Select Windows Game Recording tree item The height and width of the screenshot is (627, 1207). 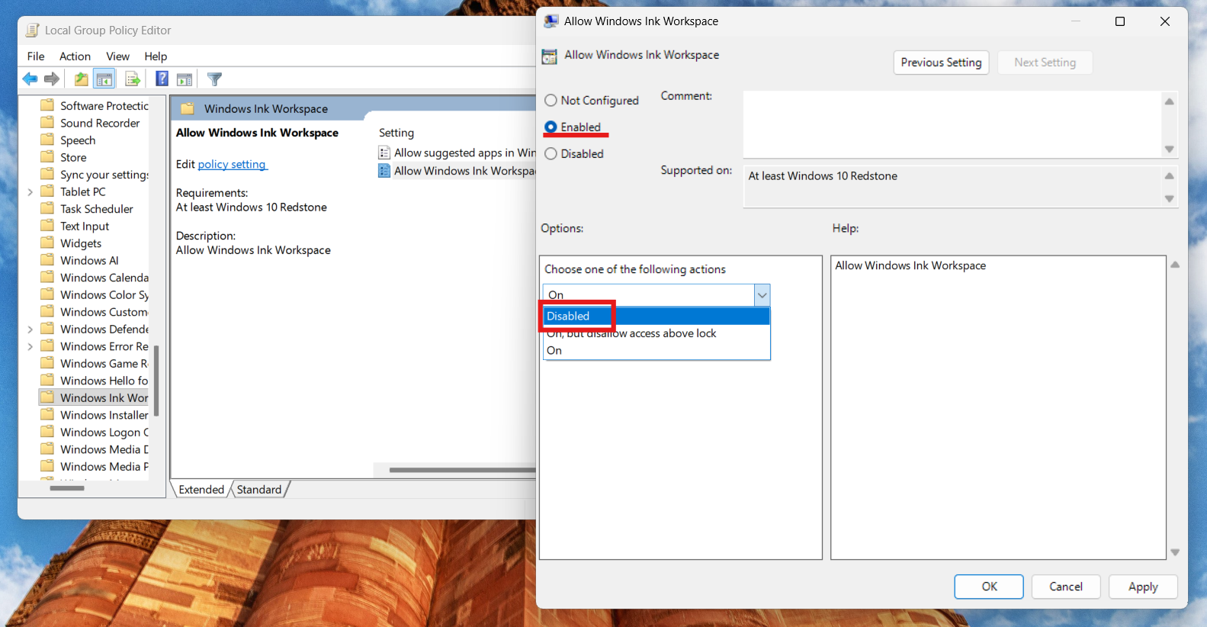click(104, 364)
